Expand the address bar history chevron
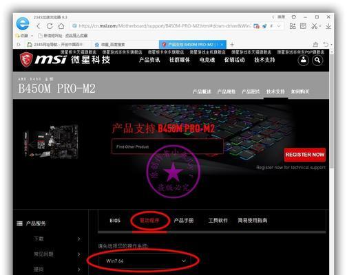Image resolution: width=347 pixels, height=275 pixels. (279, 26)
